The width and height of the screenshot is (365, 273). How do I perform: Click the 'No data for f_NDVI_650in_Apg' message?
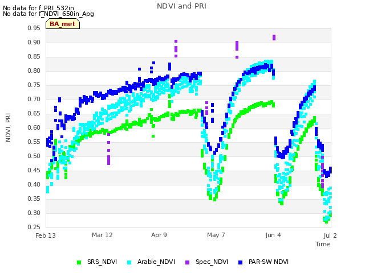tap(48, 14)
